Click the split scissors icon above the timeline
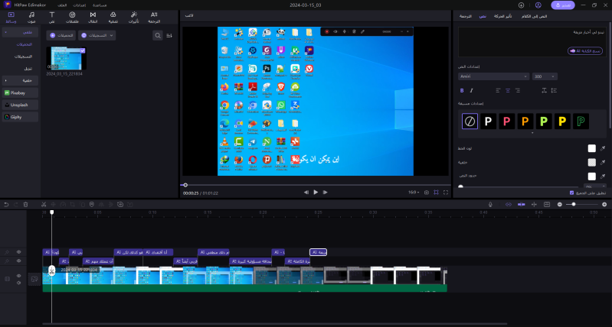Screen dimensions: 612x327 coord(44,204)
